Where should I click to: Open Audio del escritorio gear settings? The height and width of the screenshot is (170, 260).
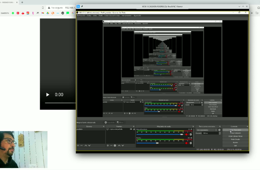[x=191, y=135]
